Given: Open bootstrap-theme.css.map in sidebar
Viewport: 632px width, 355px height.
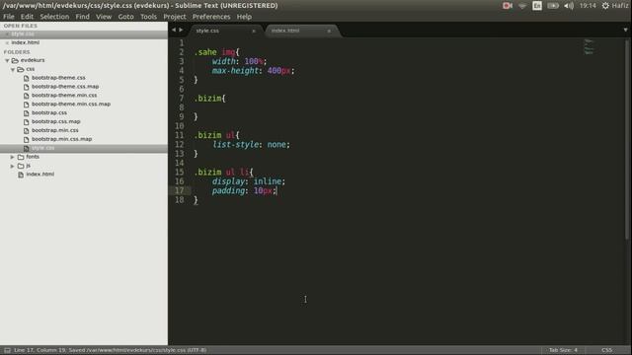Looking at the screenshot, I should click(65, 87).
